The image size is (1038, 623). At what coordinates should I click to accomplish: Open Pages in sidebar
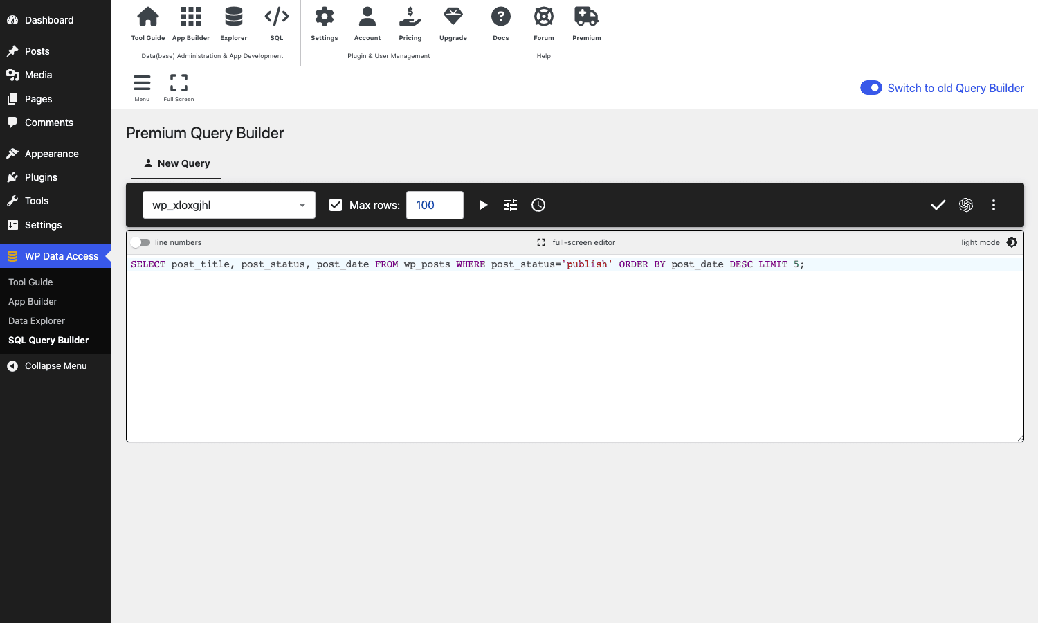point(55,99)
